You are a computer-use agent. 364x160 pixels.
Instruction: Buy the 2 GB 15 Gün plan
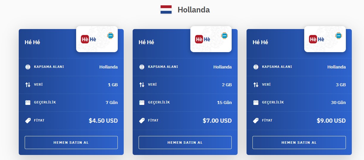pyautogui.click(x=185, y=143)
